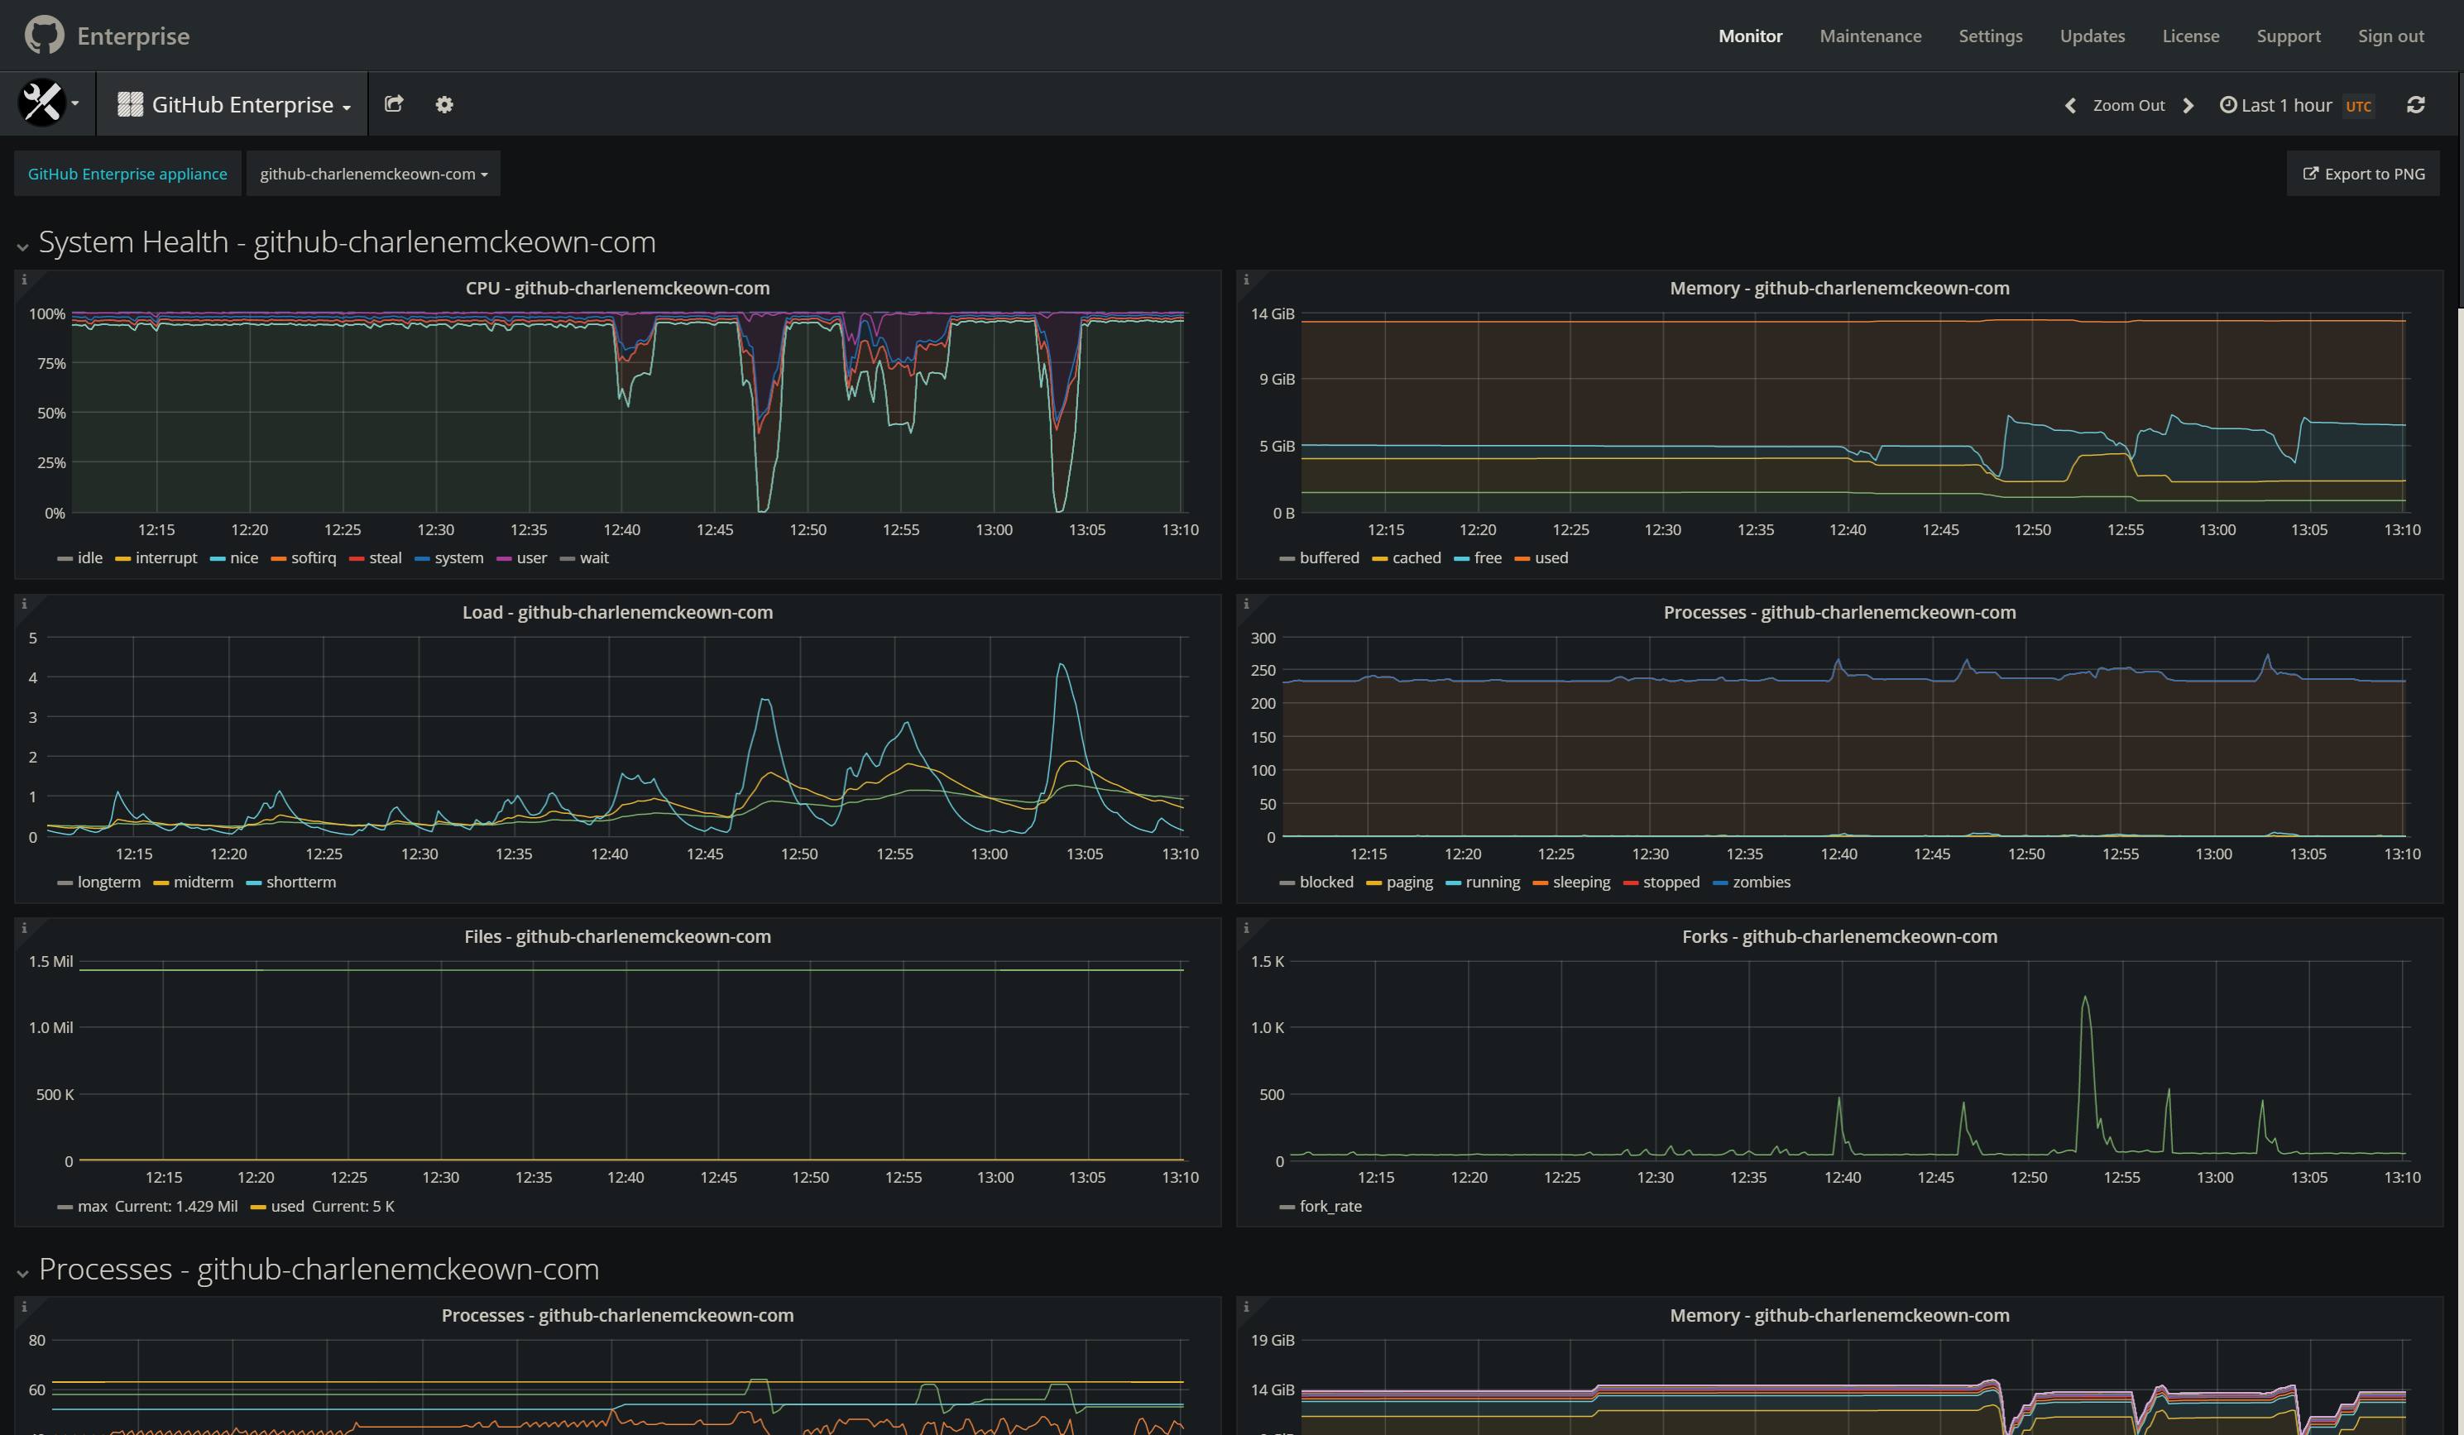Click used color swatch in Memory legend
2464x1435 pixels.
click(1522, 559)
